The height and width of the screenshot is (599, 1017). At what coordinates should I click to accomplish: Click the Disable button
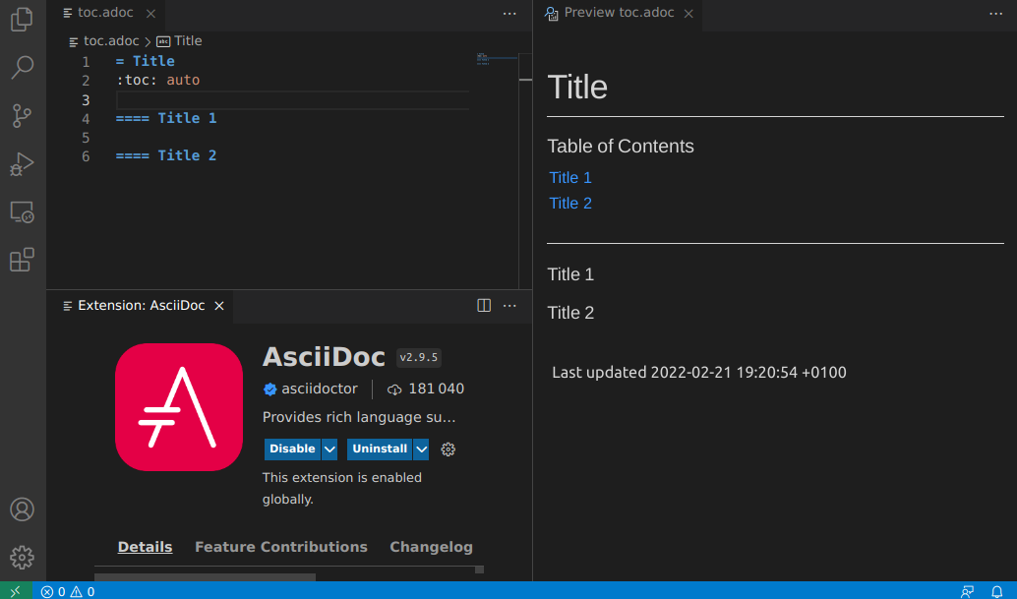[x=292, y=449]
